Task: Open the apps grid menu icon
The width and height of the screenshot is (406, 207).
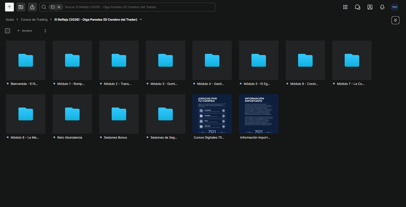Action: pyautogui.click(x=345, y=7)
